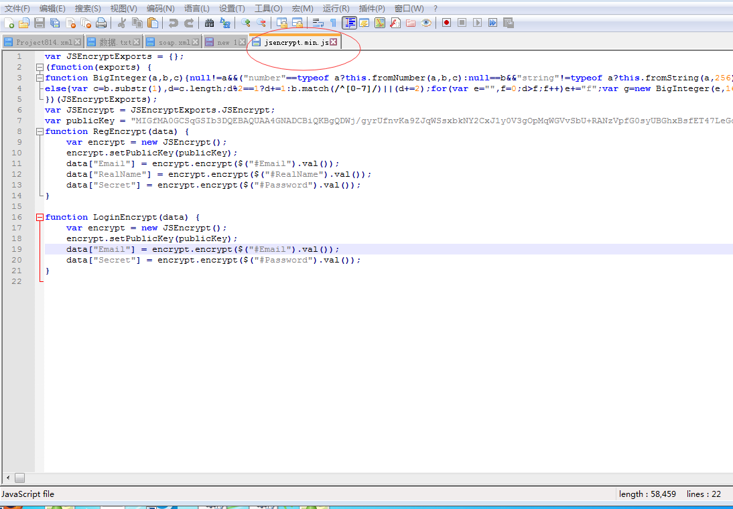
Task: Open the 编码(N) menu
Action: [x=160, y=9]
